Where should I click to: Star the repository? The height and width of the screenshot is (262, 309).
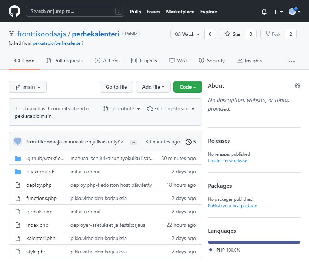coord(232,34)
